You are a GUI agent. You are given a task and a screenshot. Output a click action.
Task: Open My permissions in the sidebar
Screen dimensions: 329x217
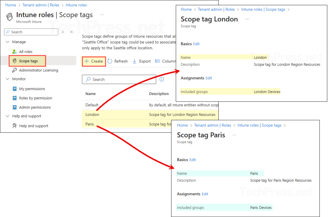tap(32, 89)
